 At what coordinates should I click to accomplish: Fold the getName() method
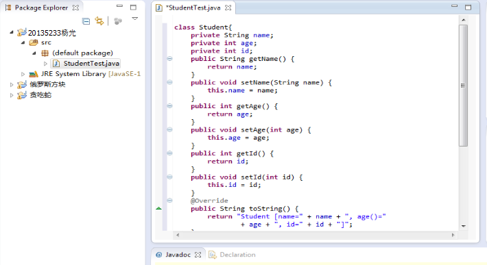click(x=169, y=59)
